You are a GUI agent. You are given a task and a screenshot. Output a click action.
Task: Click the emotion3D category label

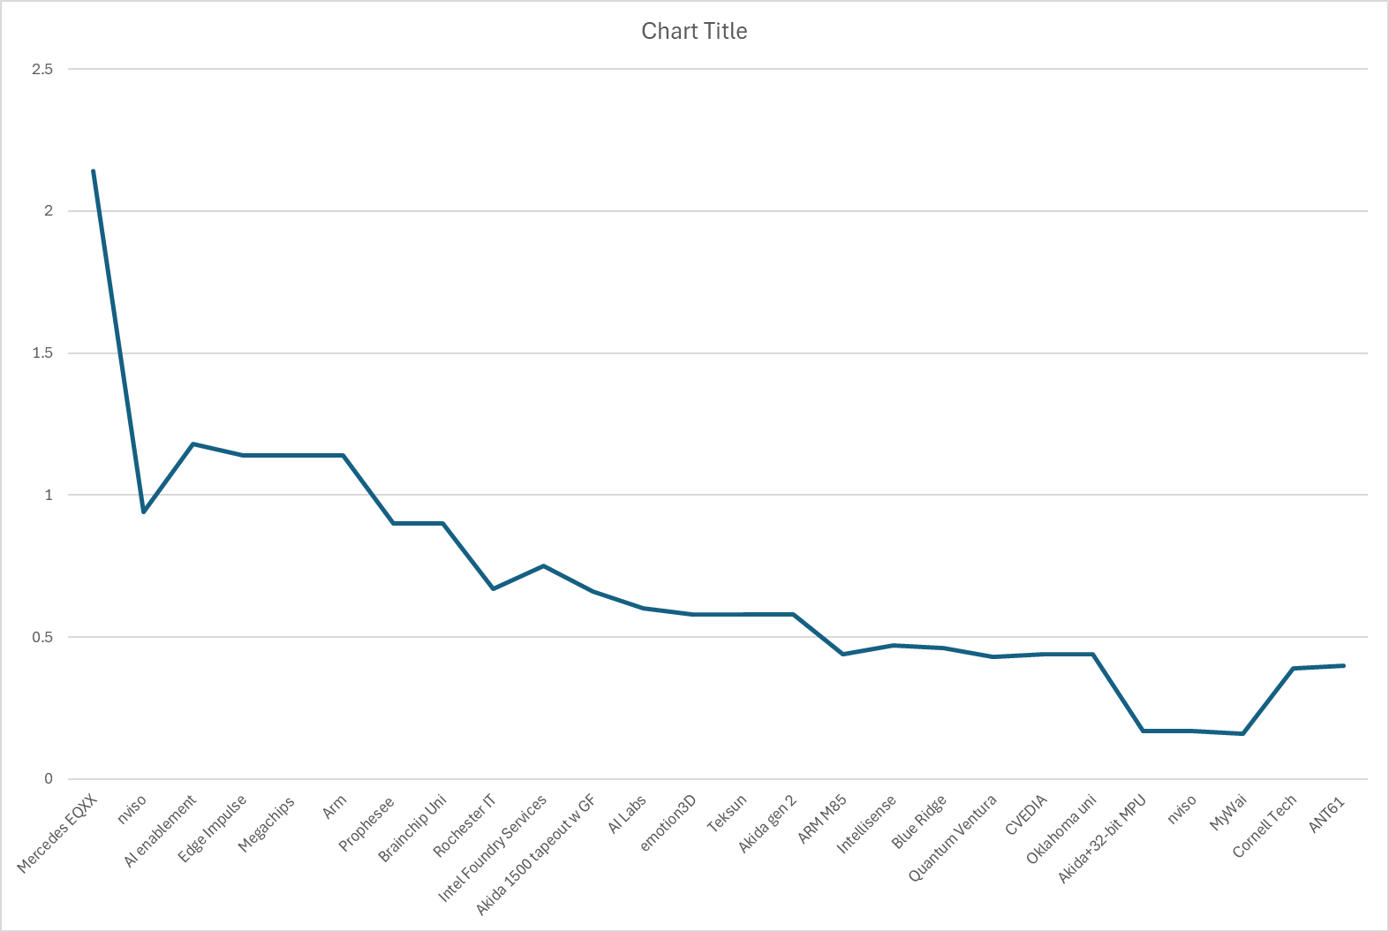point(668,822)
